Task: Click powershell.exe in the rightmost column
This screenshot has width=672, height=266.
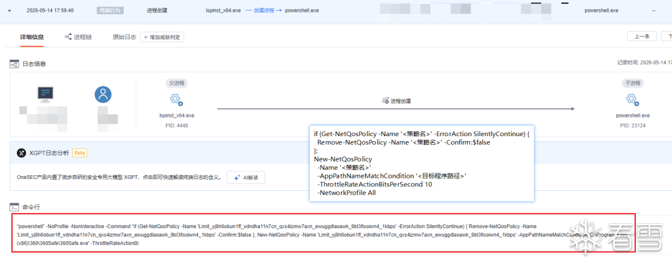Action: (x=601, y=11)
